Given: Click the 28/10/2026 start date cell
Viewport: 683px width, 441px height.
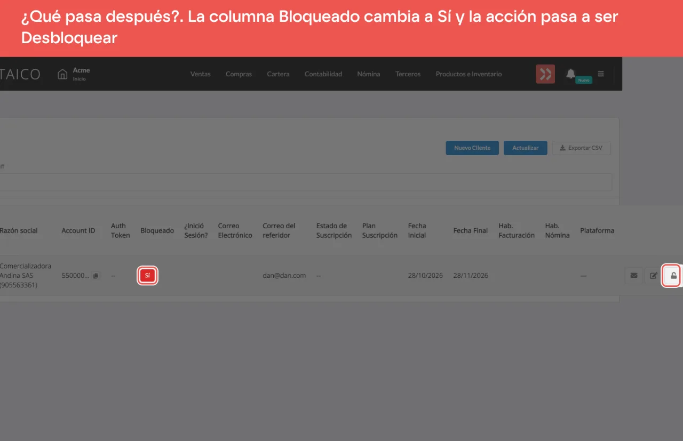Looking at the screenshot, I should (425, 276).
